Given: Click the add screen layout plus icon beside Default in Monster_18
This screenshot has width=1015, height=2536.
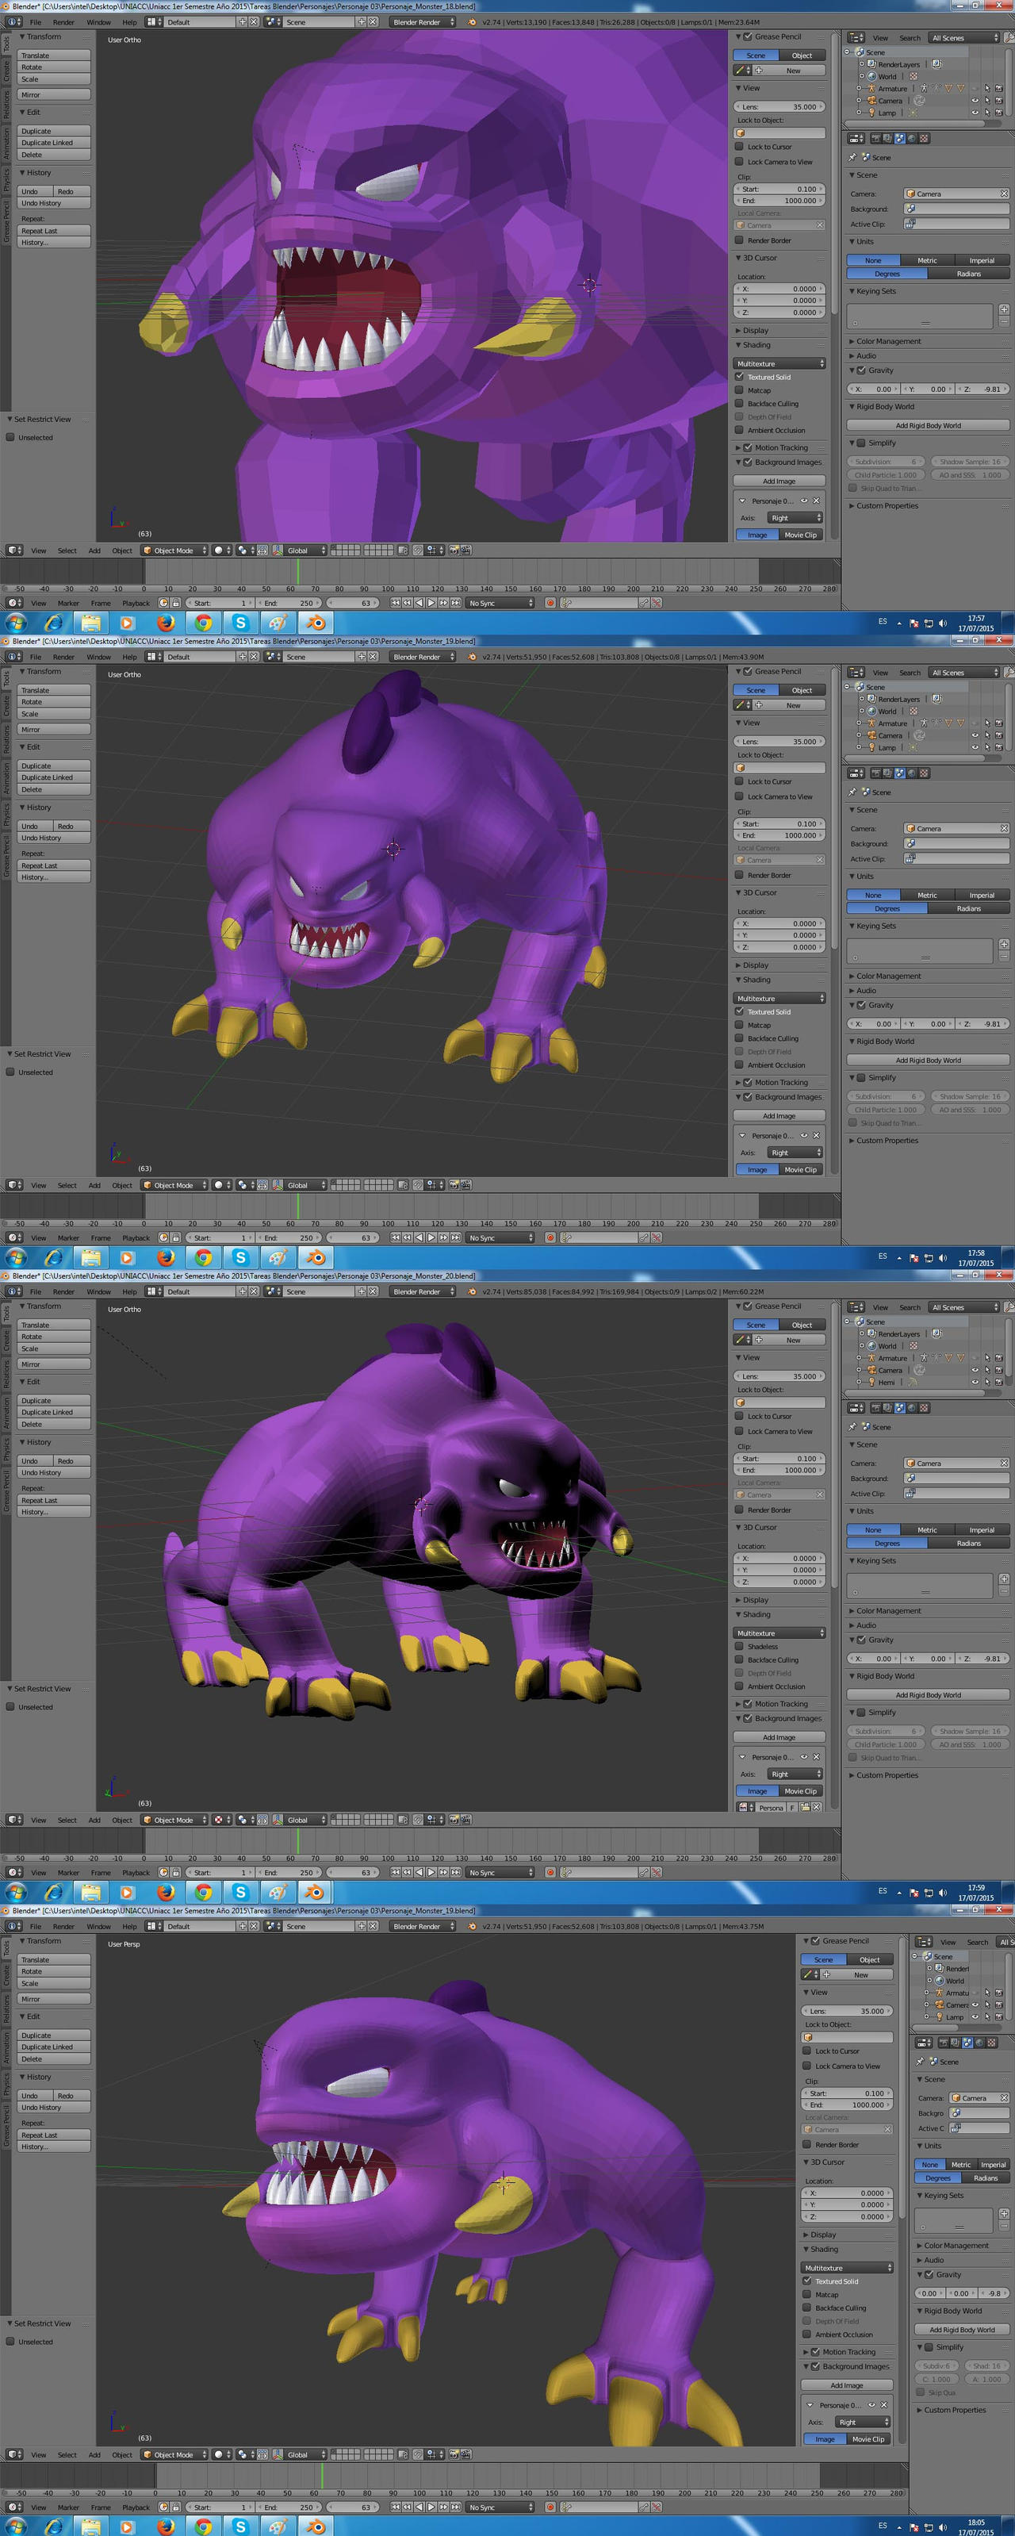Looking at the screenshot, I should (242, 21).
